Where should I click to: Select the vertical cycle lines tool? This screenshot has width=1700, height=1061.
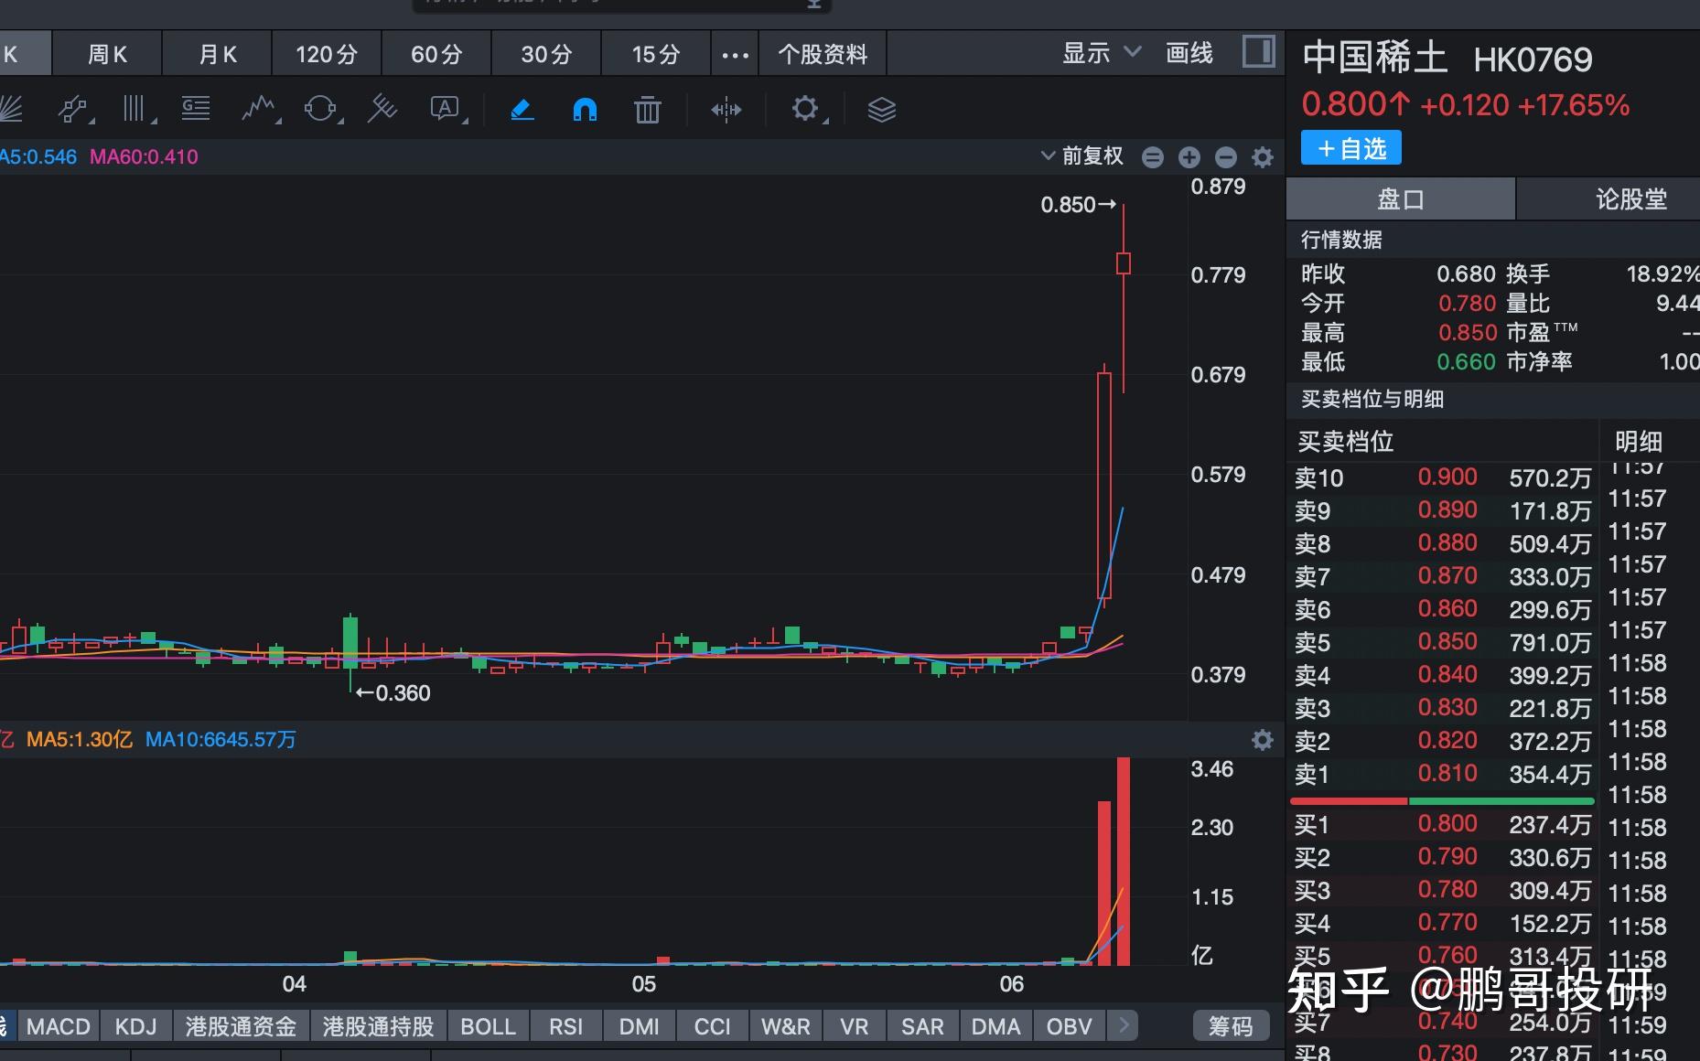(x=136, y=110)
